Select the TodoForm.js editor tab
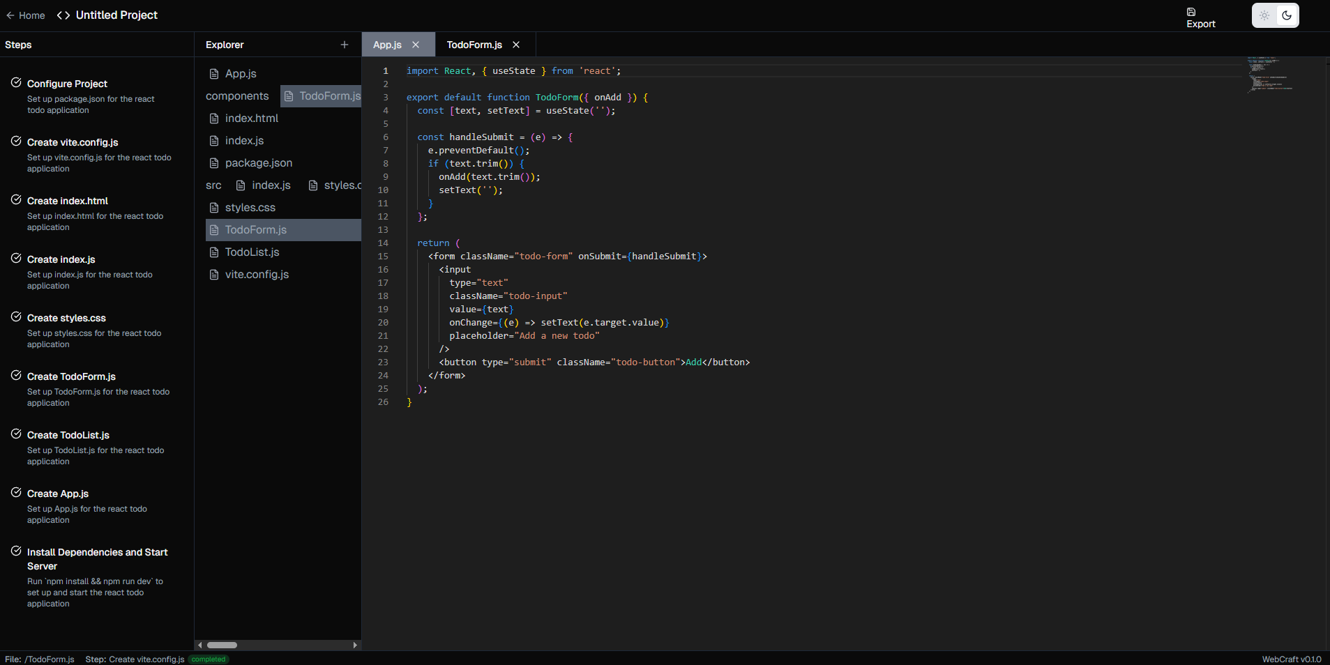 click(x=474, y=45)
